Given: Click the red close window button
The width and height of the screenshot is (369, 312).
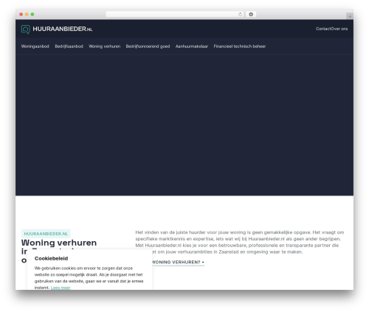Looking at the screenshot, I should pyautogui.click(x=21, y=14).
